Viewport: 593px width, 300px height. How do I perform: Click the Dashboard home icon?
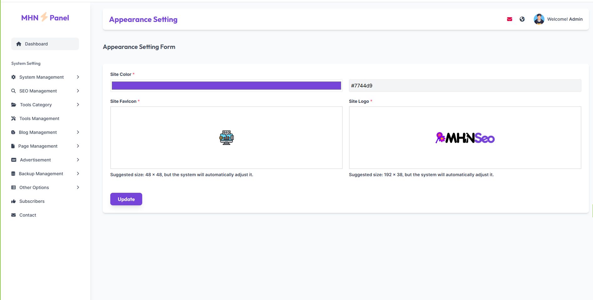click(x=19, y=44)
